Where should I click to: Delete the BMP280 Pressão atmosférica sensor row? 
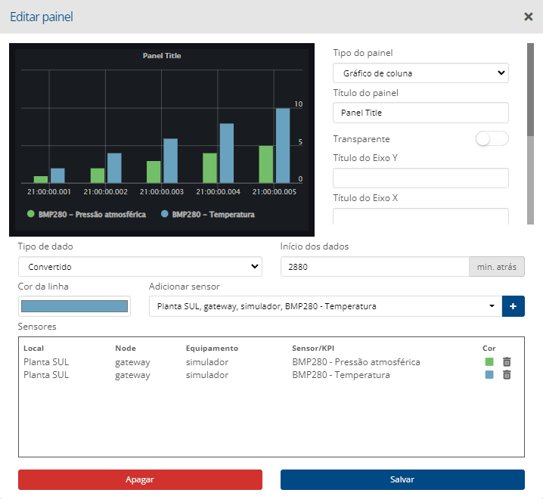pyautogui.click(x=507, y=362)
